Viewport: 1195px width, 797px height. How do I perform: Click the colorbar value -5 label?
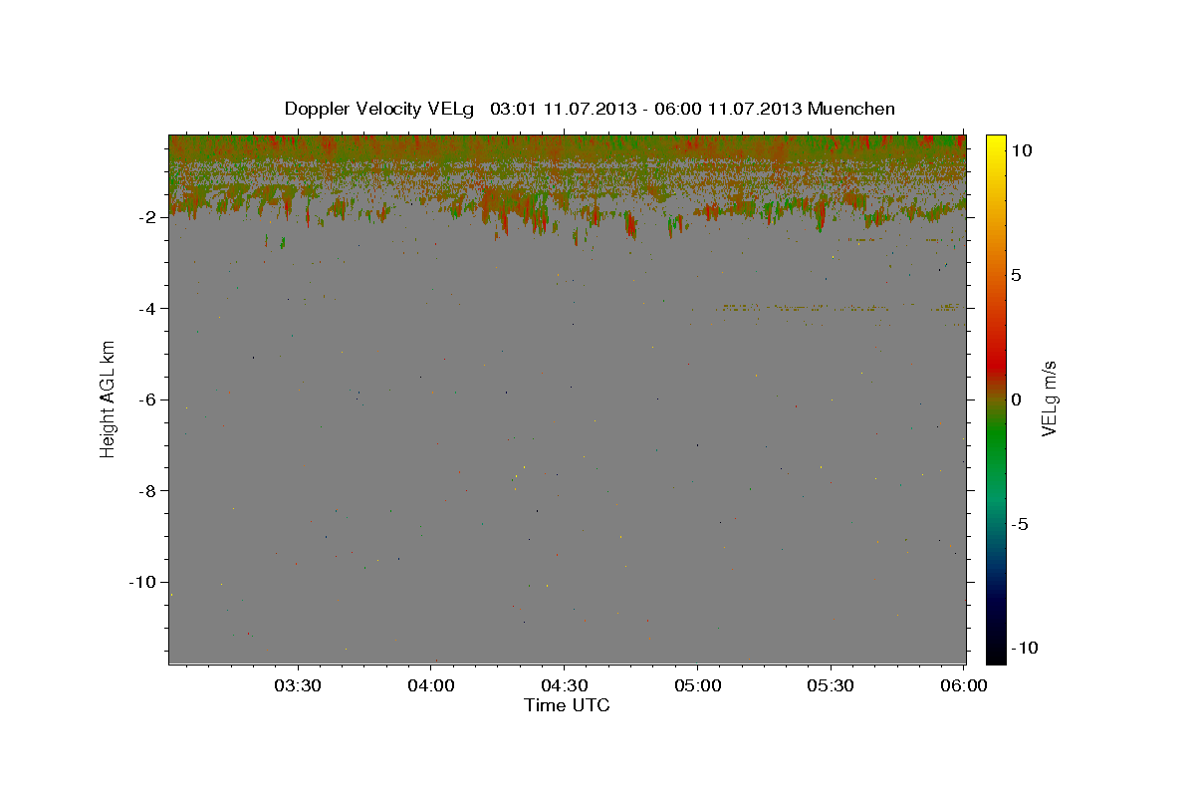pos(1018,524)
